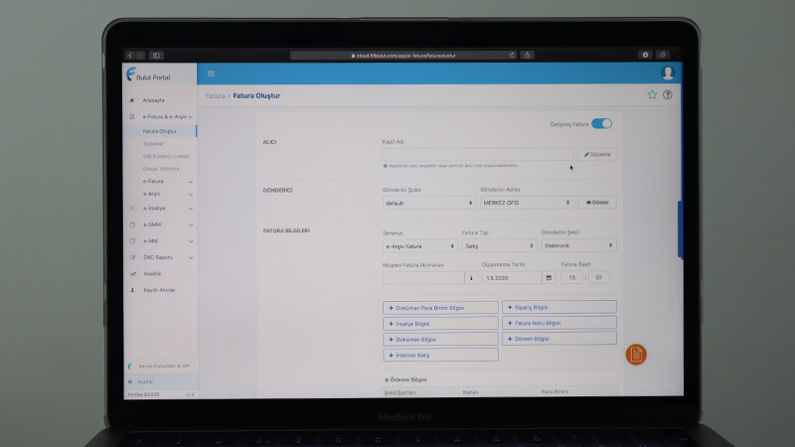Open the help question mark icon
The height and width of the screenshot is (447, 795).
tap(667, 94)
